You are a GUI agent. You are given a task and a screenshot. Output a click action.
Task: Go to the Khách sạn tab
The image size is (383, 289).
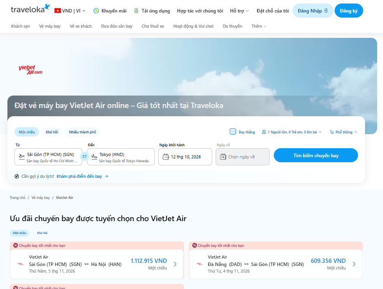pyautogui.click(x=21, y=26)
